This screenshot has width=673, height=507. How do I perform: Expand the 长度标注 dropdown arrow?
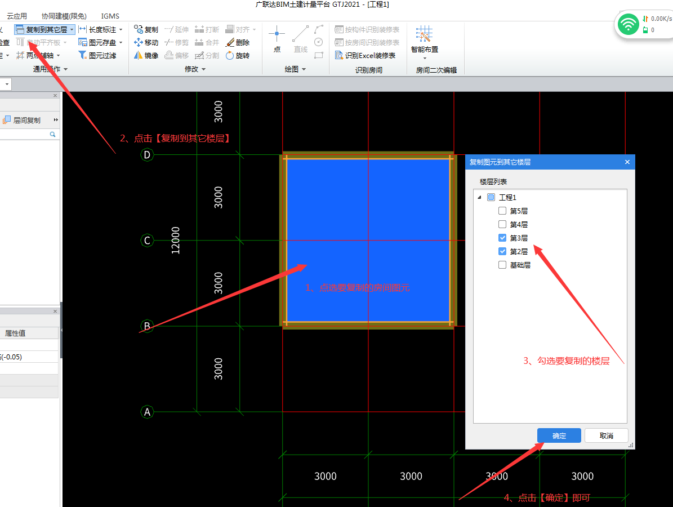click(121, 30)
